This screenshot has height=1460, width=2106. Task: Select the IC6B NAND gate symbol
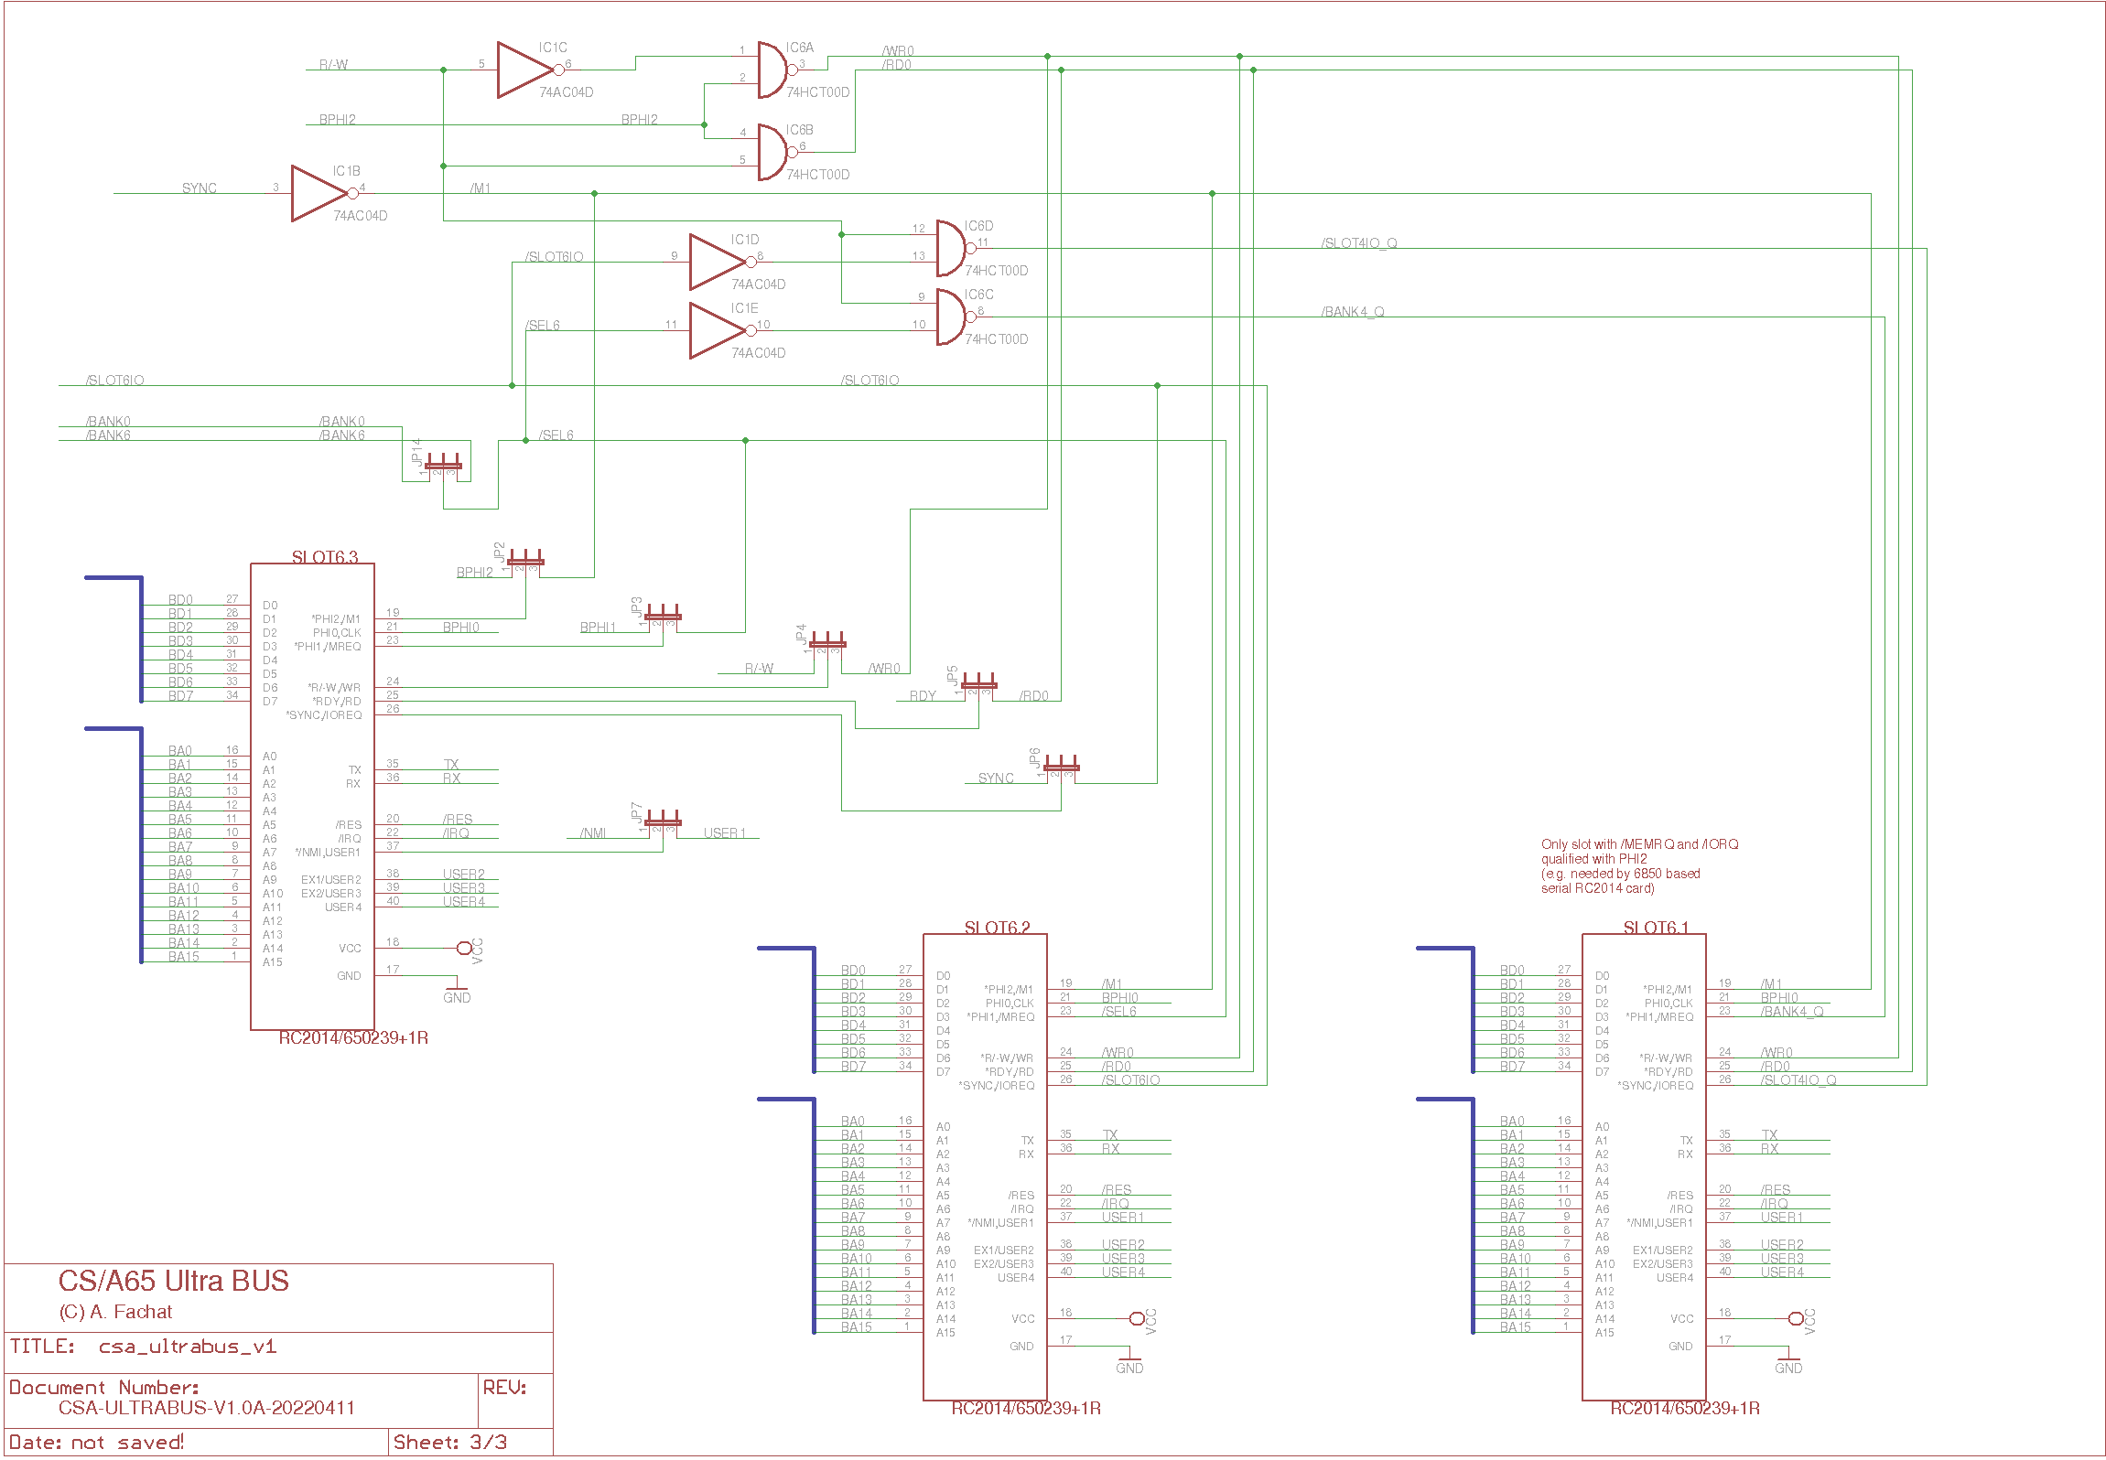tap(772, 152)
